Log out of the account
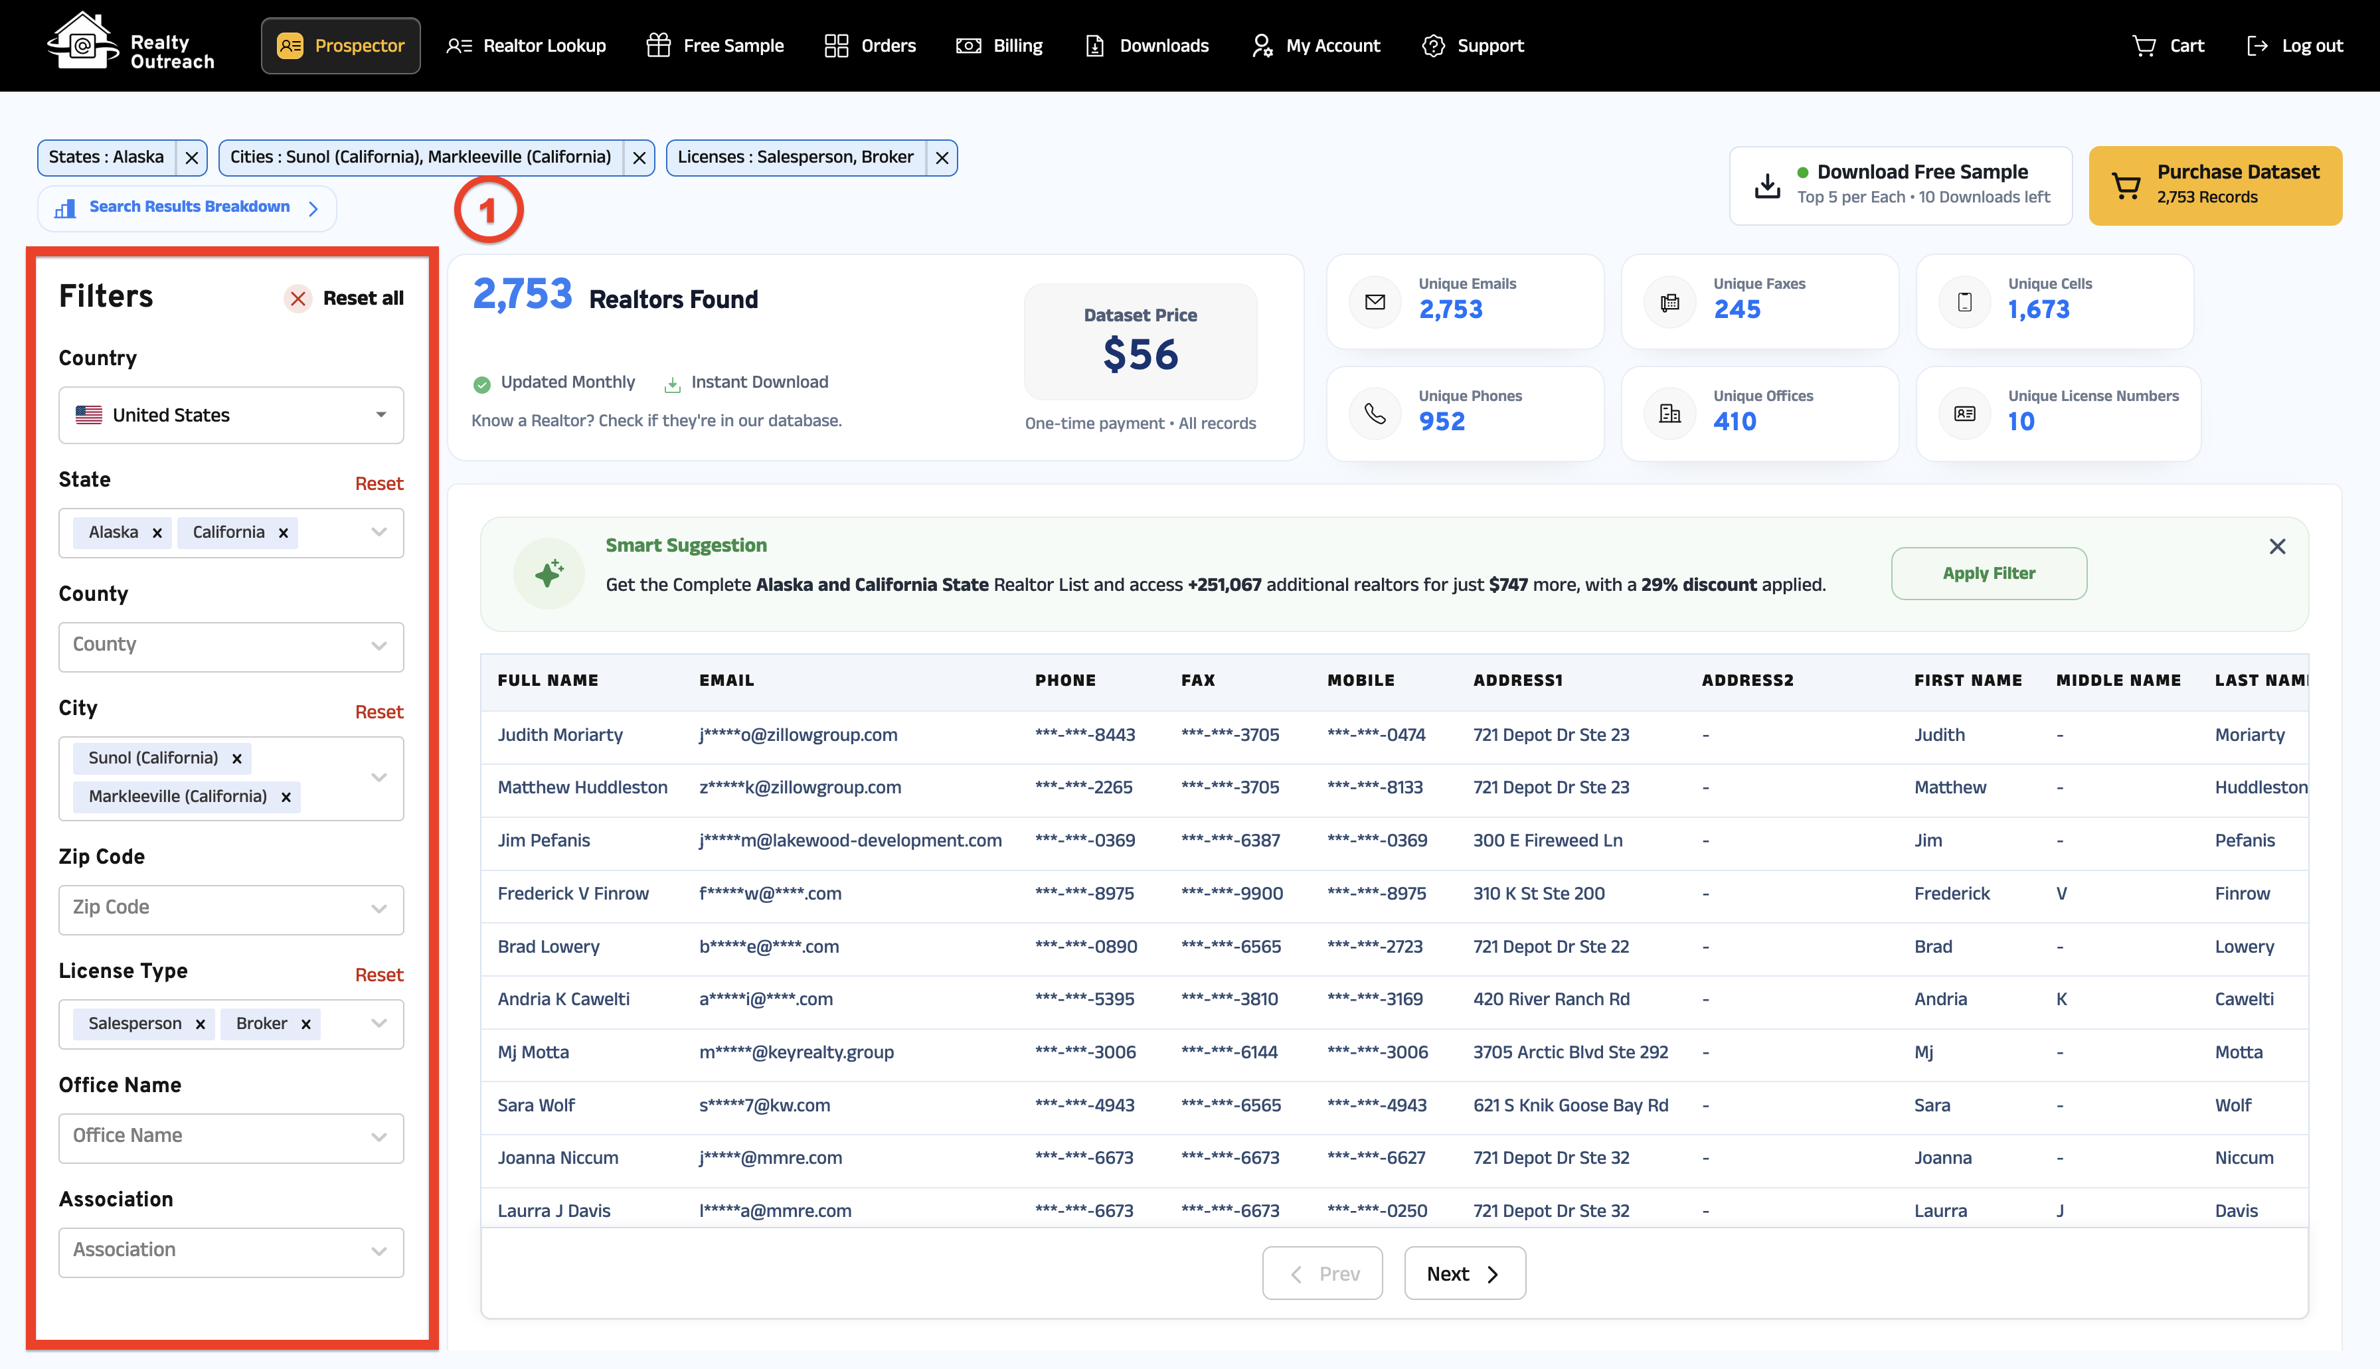The image size is (2380, 1369). (2294, 45)
